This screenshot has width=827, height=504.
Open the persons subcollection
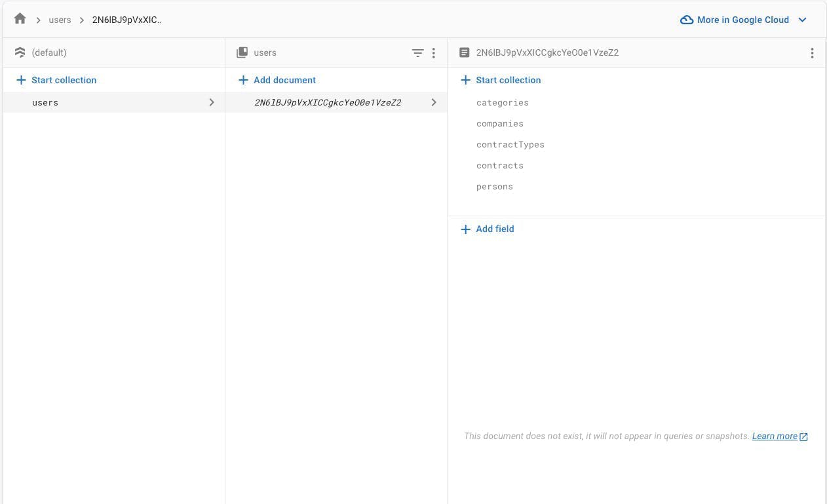[495, 186]
